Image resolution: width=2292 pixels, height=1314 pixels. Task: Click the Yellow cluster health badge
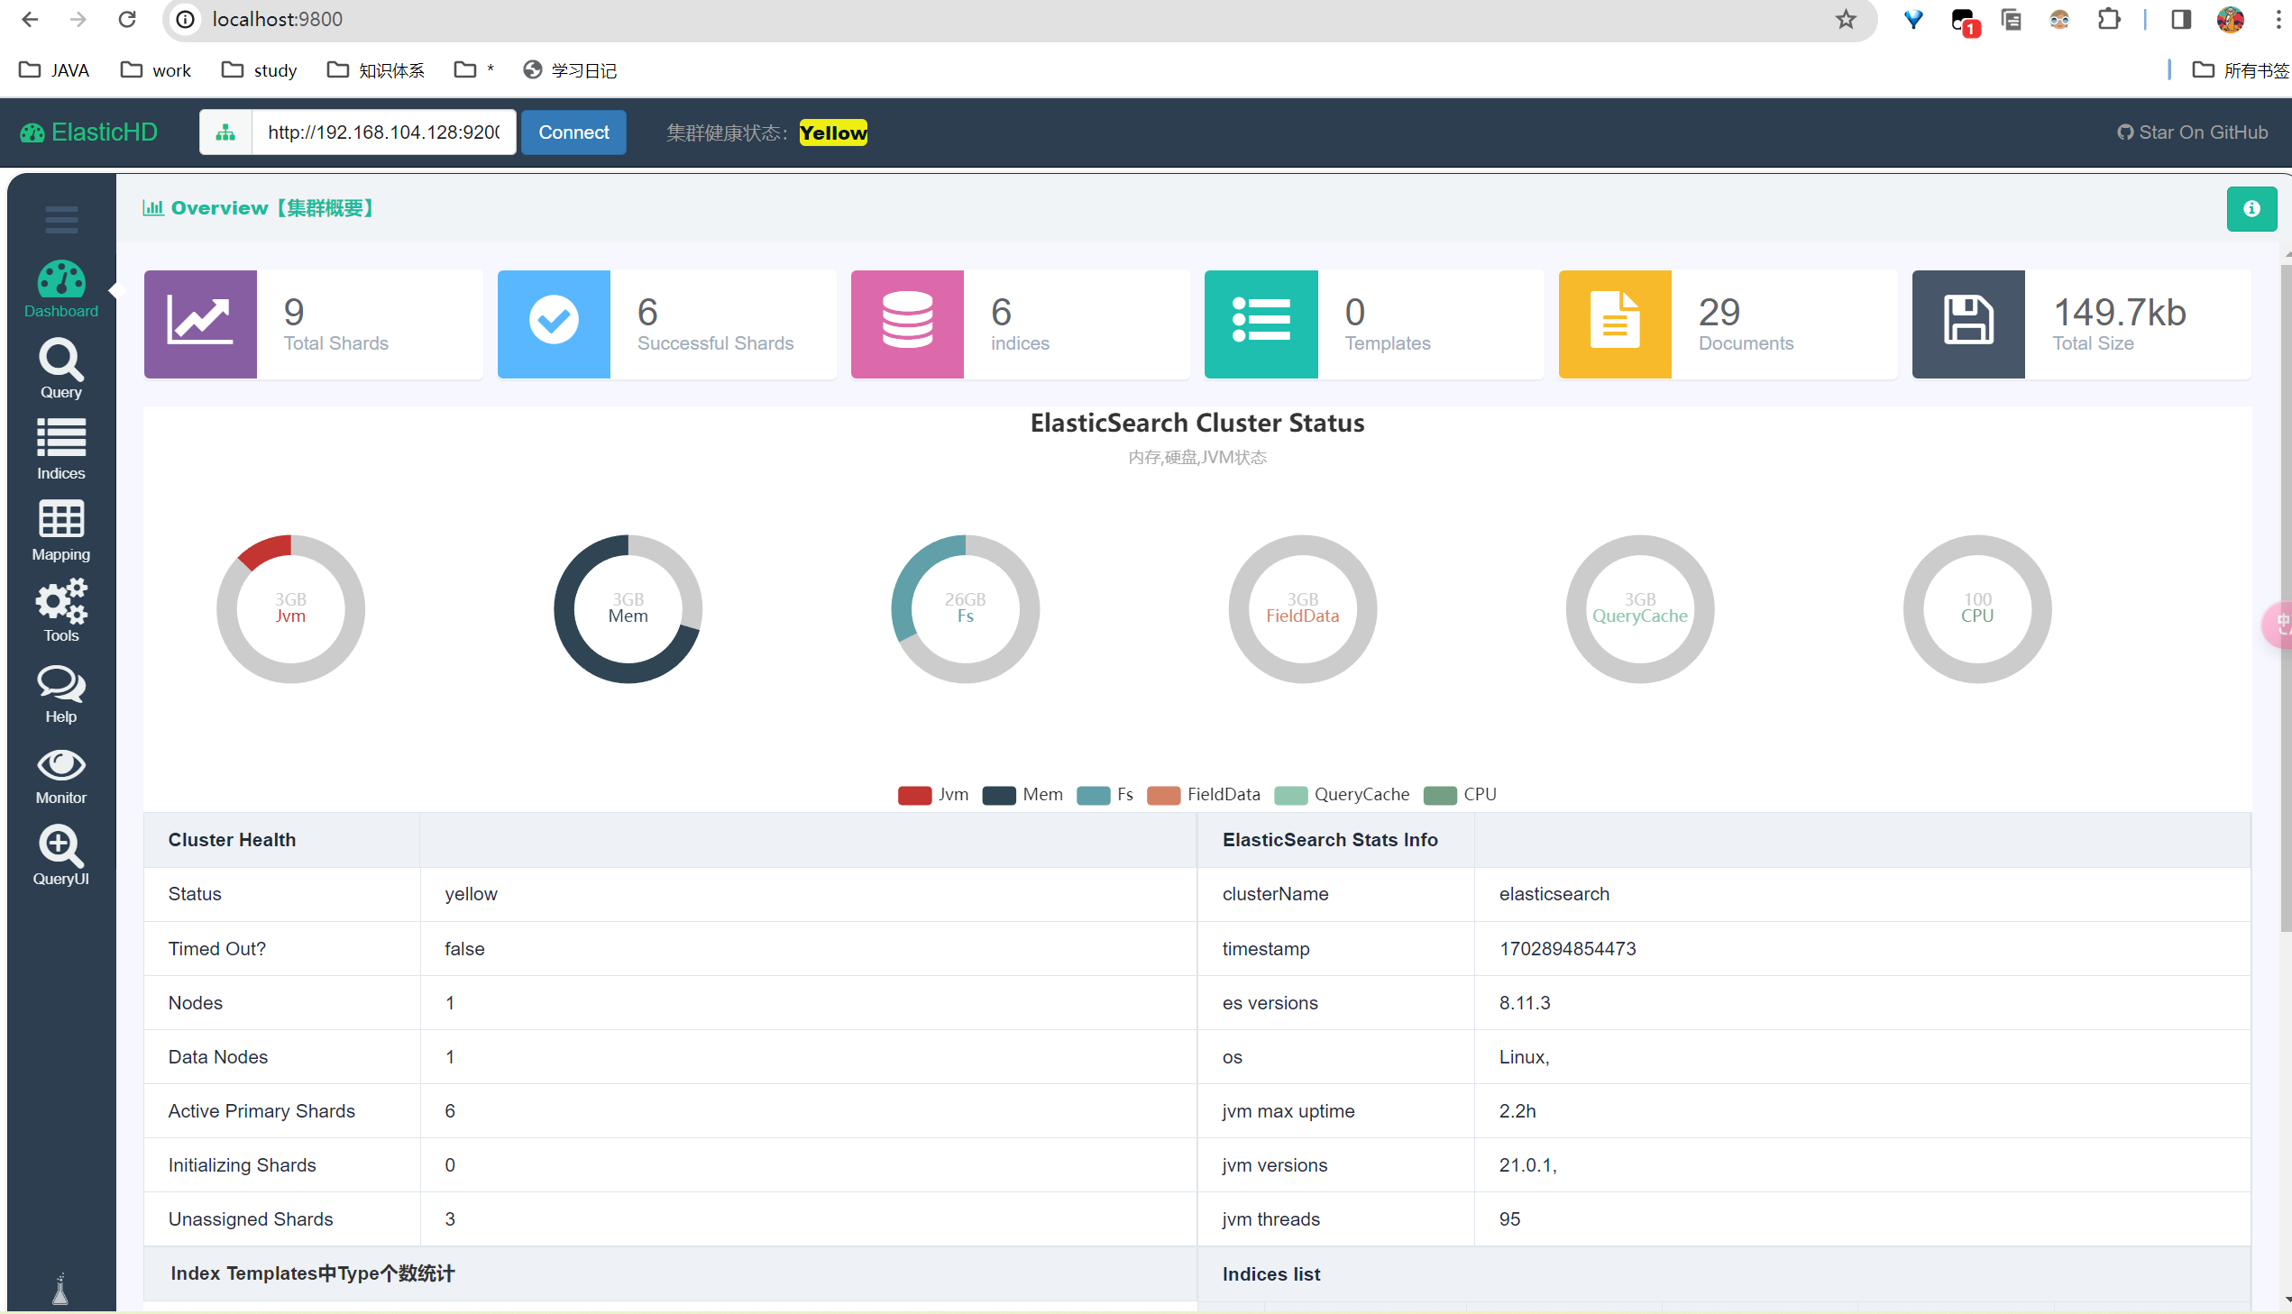tap(832, 132)
